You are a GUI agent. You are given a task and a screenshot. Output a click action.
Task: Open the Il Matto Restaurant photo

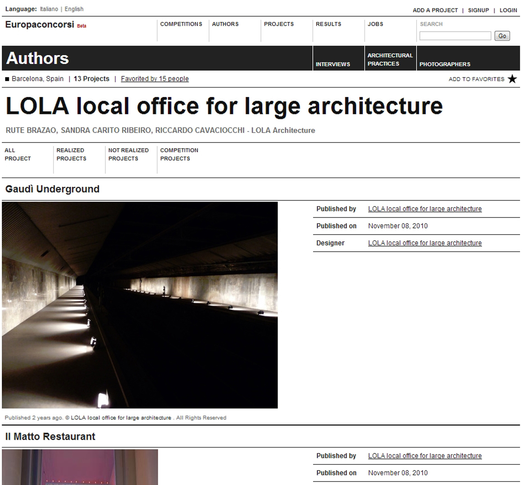point(80,467)
